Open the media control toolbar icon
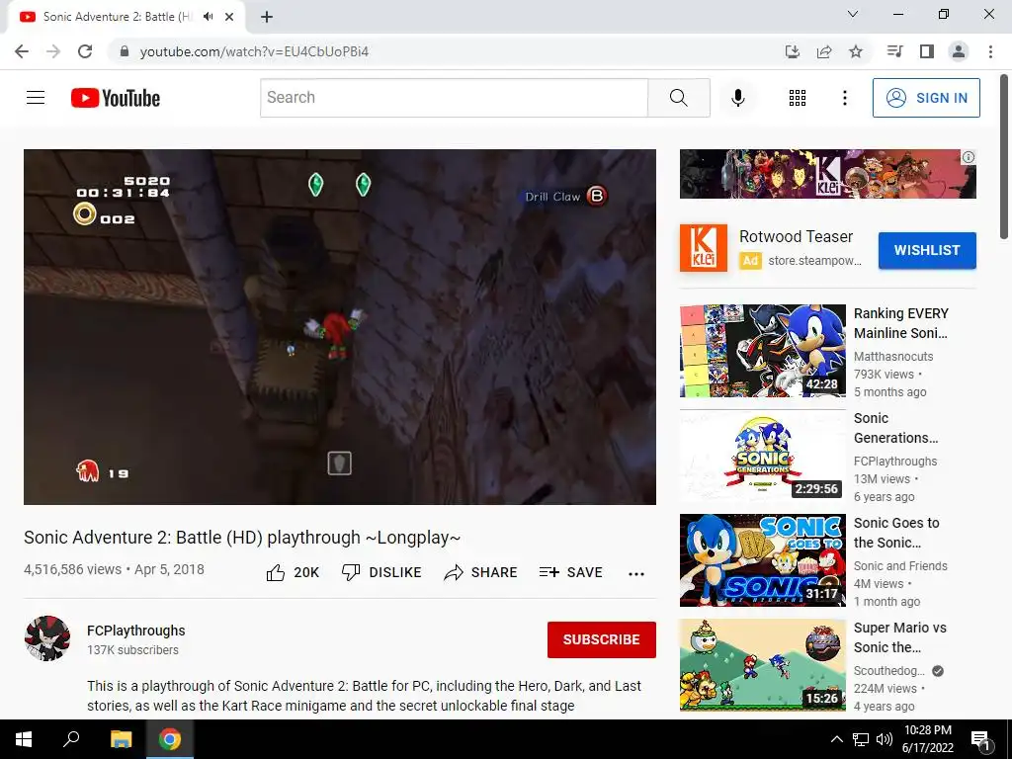Image resolution: width=1012 pixels, height=759 pixels. [894, 51]
